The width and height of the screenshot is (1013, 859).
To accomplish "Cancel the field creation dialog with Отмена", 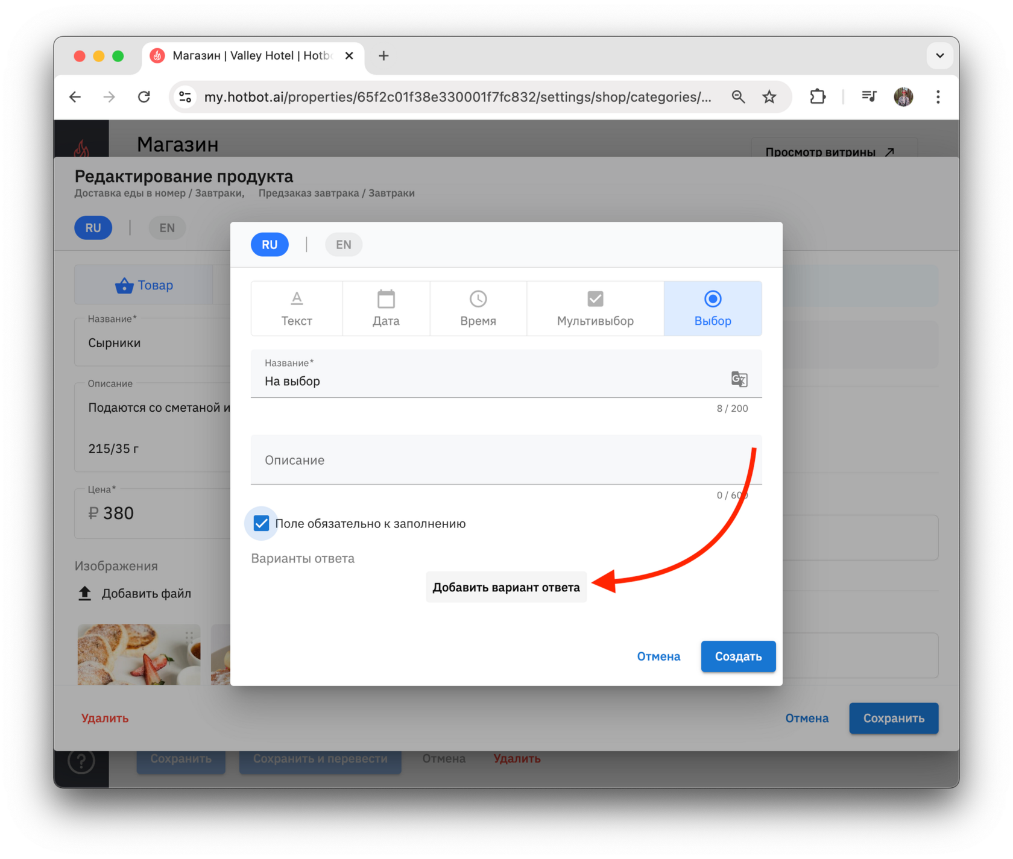I will pos(658,656).
